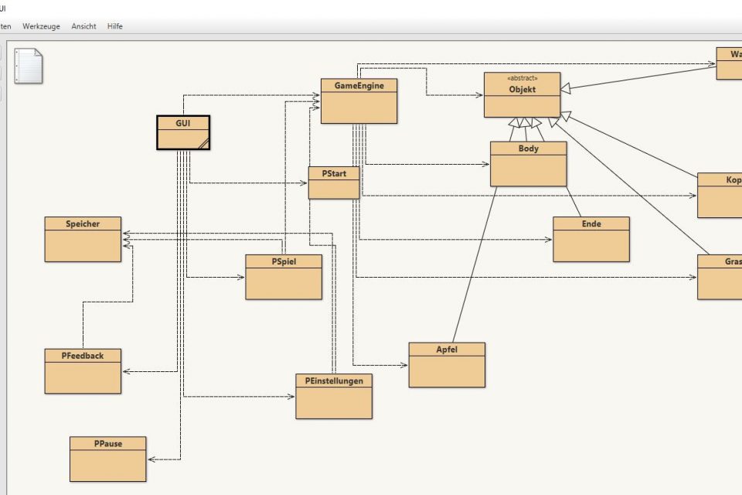Viewport: 742px width, 495px height.
Task: Pick the Body class box
Action: coord(528,164)
